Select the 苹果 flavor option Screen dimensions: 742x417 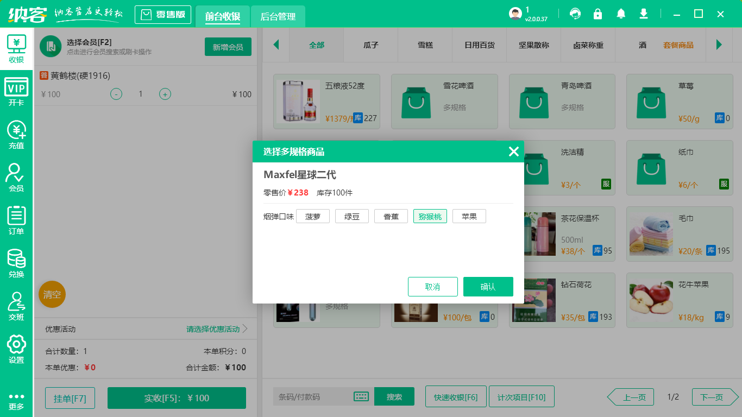469,216
